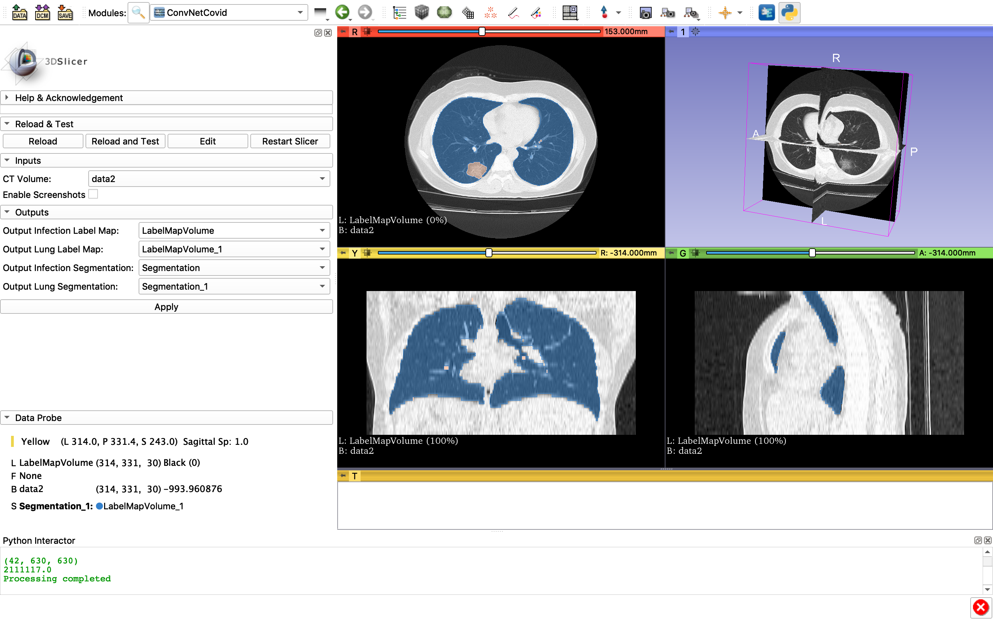Viewport: 993px width, 620px height.
Task: Collapse the Outputs section panel
Action: 7,211
